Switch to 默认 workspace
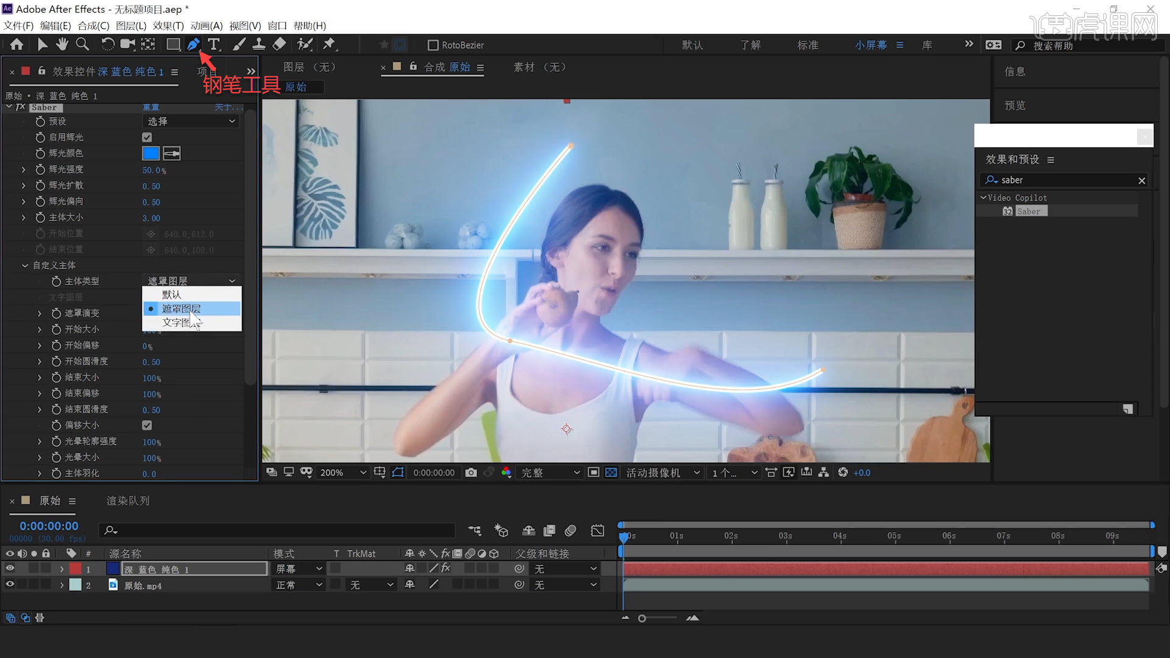The height and width of the screenshot is (658, 1170). tap(692, 45)
